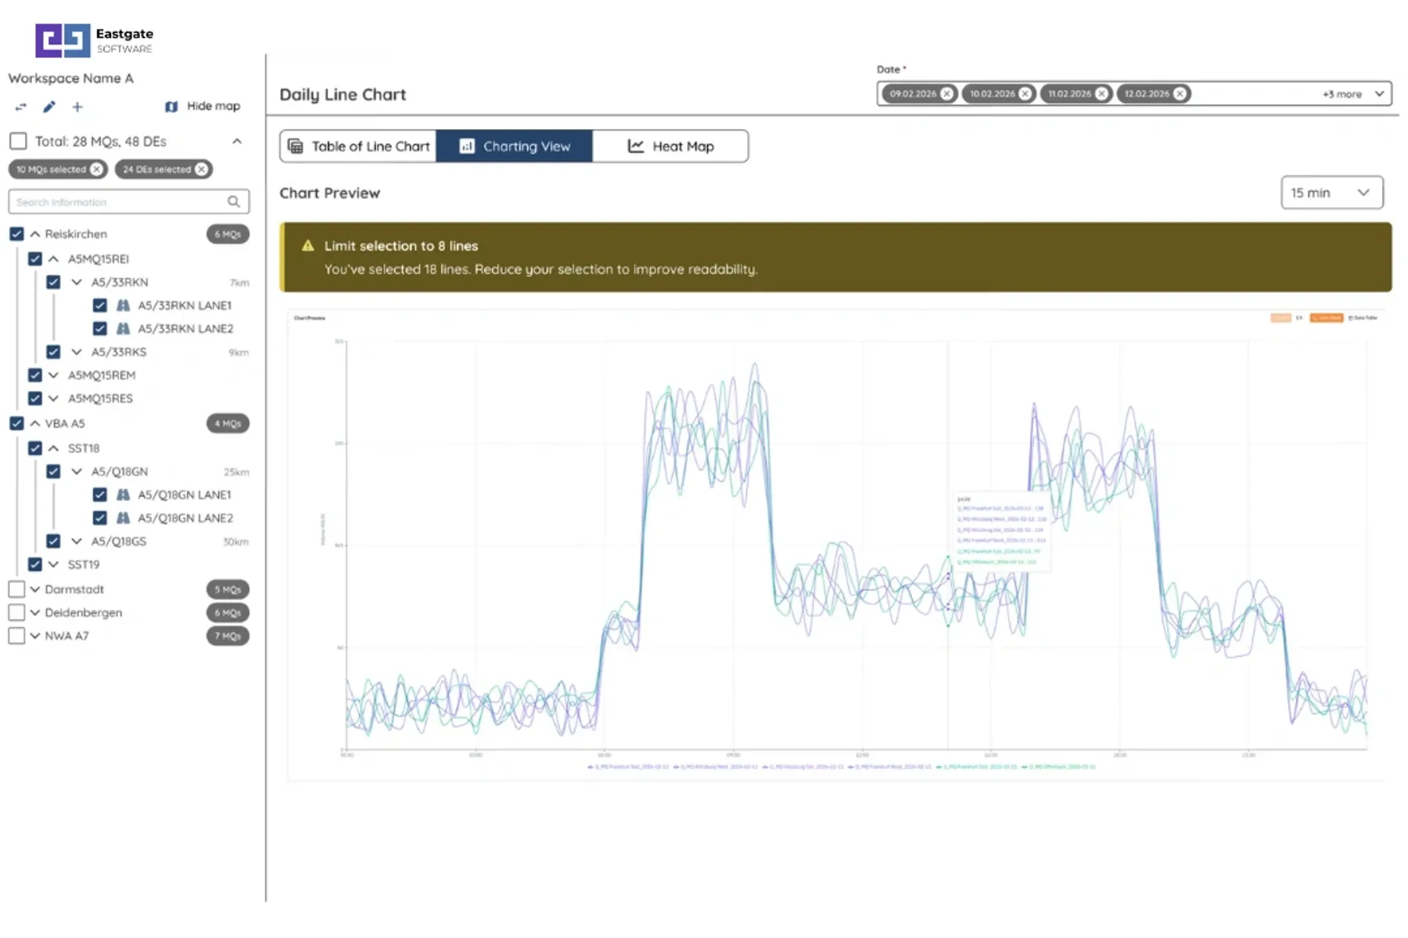Viewport: 1408px width, 938px height.
Task: Click the binoculars icon for A5/33RKN LANE1
Action: pyautogui.click(x=123, y=306)
